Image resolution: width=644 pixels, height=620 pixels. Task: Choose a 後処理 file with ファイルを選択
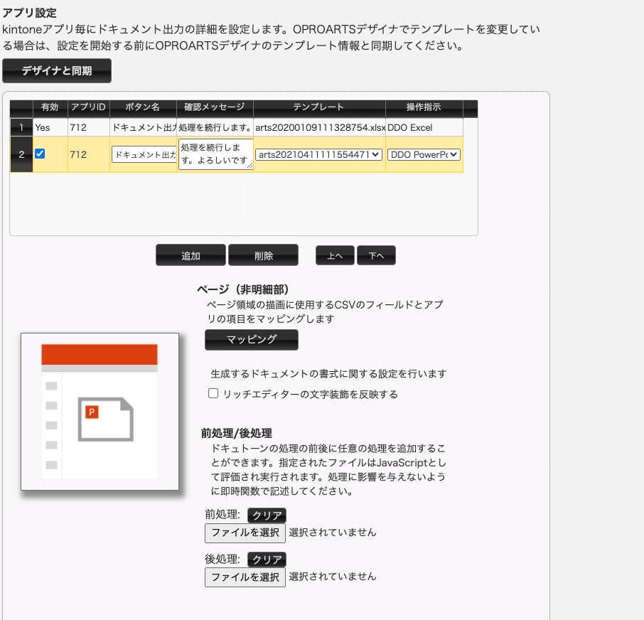tap(245, 577)
